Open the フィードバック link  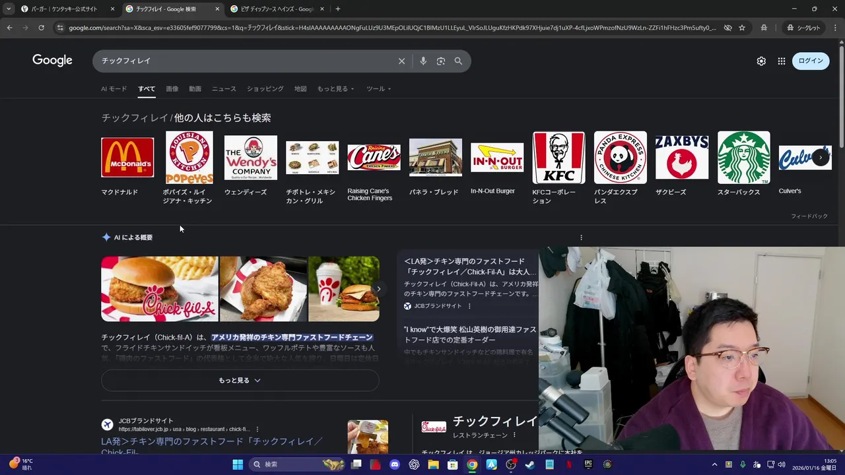tap(809, 216)
